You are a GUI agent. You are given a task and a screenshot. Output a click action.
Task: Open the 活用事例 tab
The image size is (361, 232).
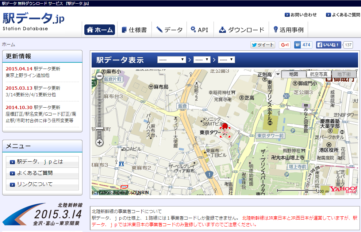[x=288, y=30]
